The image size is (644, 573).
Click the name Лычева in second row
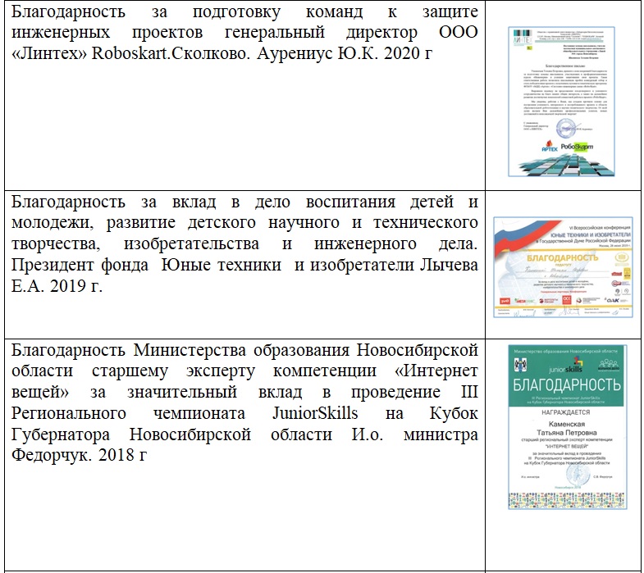tap(445, 265)
